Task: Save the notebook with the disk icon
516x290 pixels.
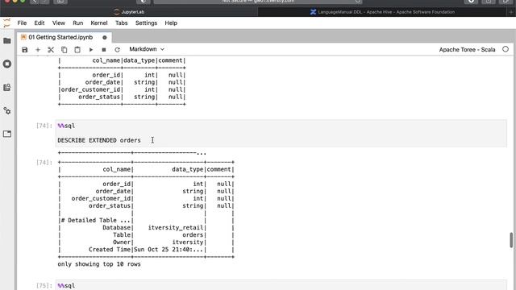Action: (25, 50)
